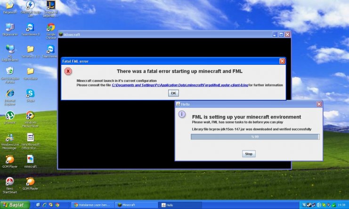This screenshot has height=209, width=349.
Task: Click 'Library file bcprov-jdk15on-147.jar' status text
Action: click(x=252, y=129)
